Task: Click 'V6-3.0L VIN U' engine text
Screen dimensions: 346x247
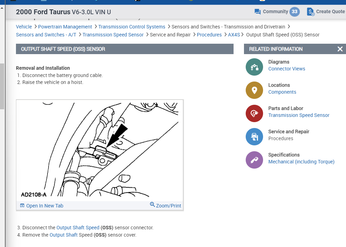Action: (x=91, y=12)
